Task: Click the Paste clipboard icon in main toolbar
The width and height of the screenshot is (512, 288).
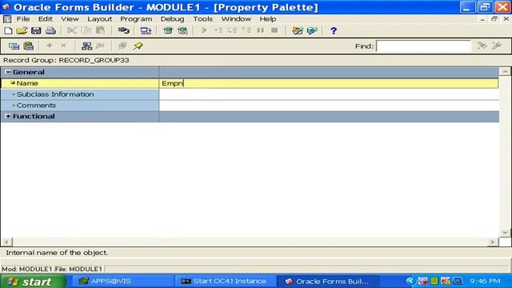Action: tap(100, 30)
